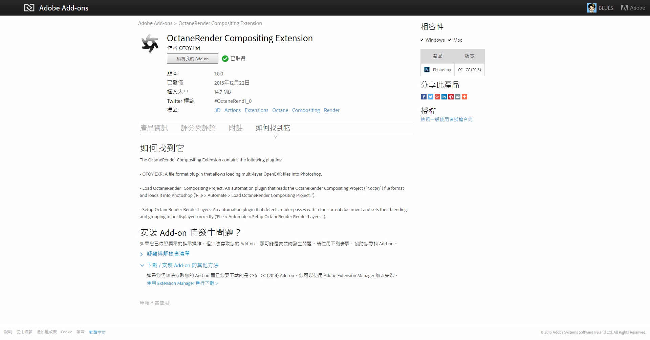The width and height of the screenshot is (650, 340).
Task: Click the OctaneRender extension logo thumbnail
Action: [150, 43]
